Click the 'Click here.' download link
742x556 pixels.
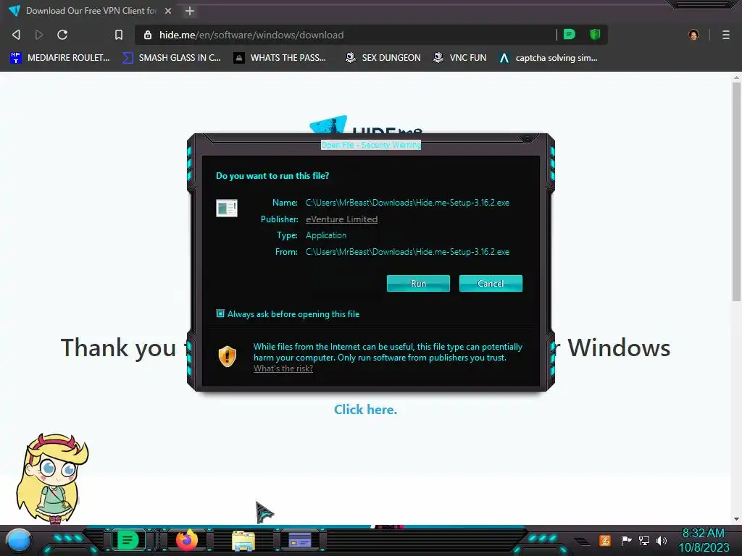pos(365,410)
